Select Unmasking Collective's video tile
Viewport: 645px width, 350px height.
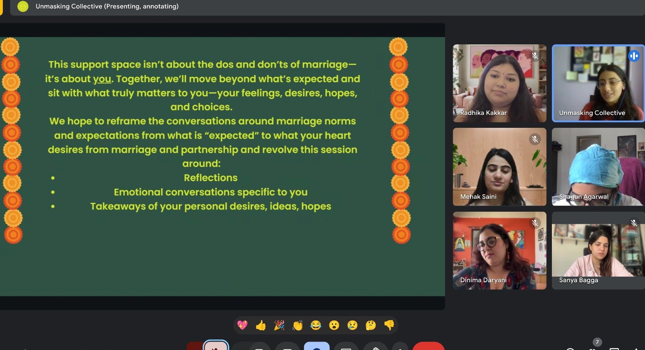click(598, 83)
